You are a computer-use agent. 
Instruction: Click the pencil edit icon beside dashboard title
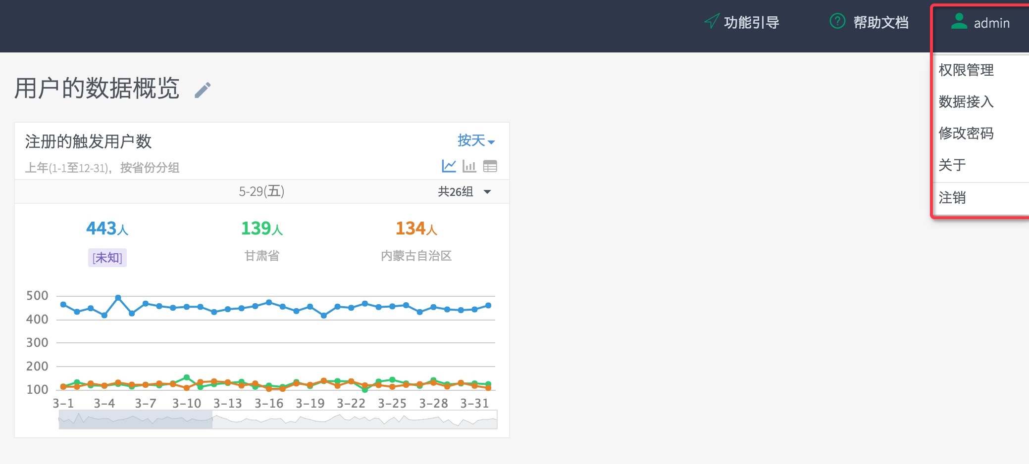pos(203,90)
